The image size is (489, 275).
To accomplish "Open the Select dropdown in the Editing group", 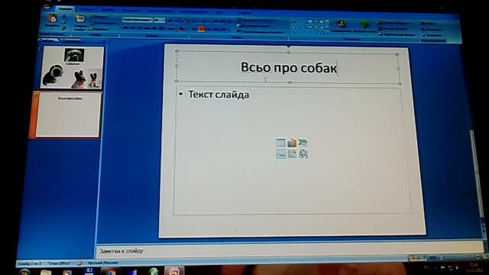I will 433,35.
